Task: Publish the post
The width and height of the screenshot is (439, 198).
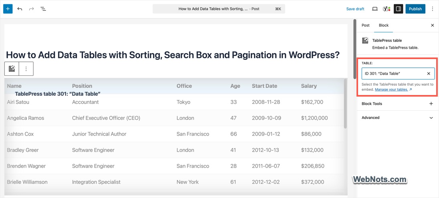Action: point(415,9)
